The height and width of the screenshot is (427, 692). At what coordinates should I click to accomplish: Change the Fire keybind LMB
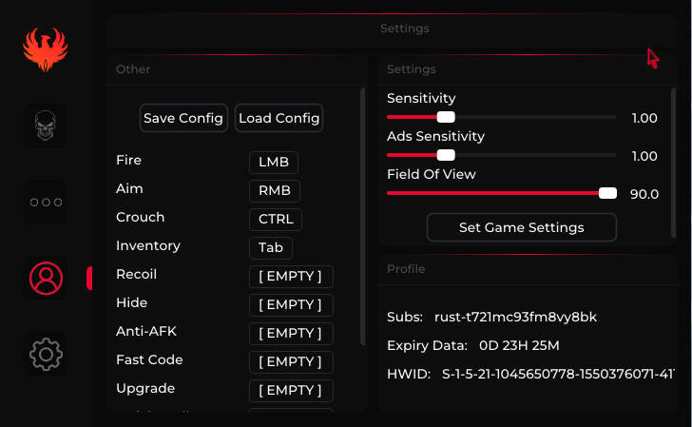pyautogui.click(x=274, y=163)
